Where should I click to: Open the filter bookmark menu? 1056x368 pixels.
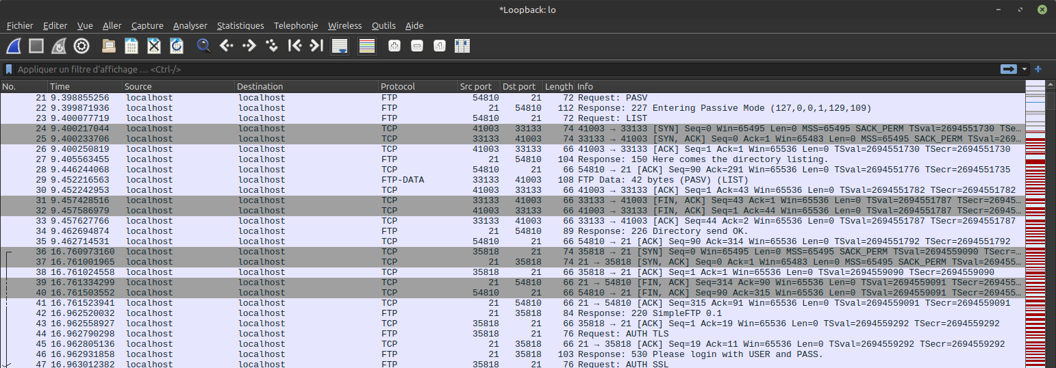click(x=9, y=69)
